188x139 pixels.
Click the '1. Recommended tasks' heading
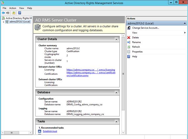51,128
